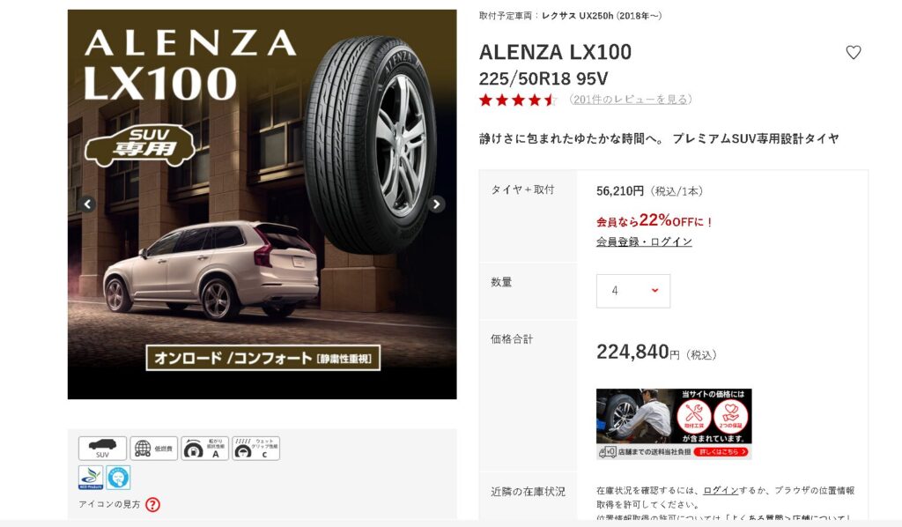Click the ALENZA LX100 main product image

[x=262, y=204]
